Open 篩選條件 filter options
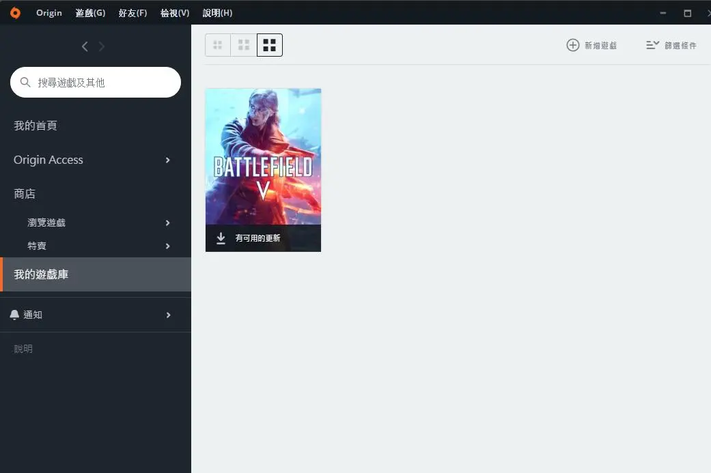Screen dimensions: 711x473 coord(681,45)
